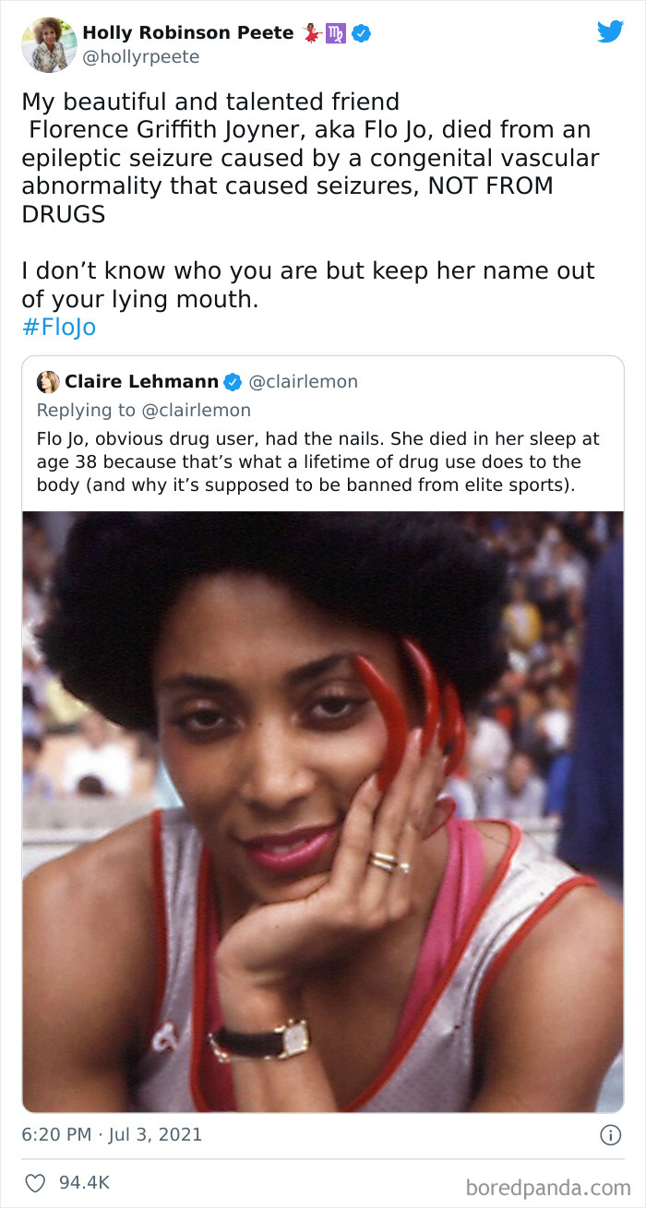The height and width of the screenshot is (1208, 646).
Task: Open the @clairlemon handle beside Claire's name
Action: [x=304, y=382]
